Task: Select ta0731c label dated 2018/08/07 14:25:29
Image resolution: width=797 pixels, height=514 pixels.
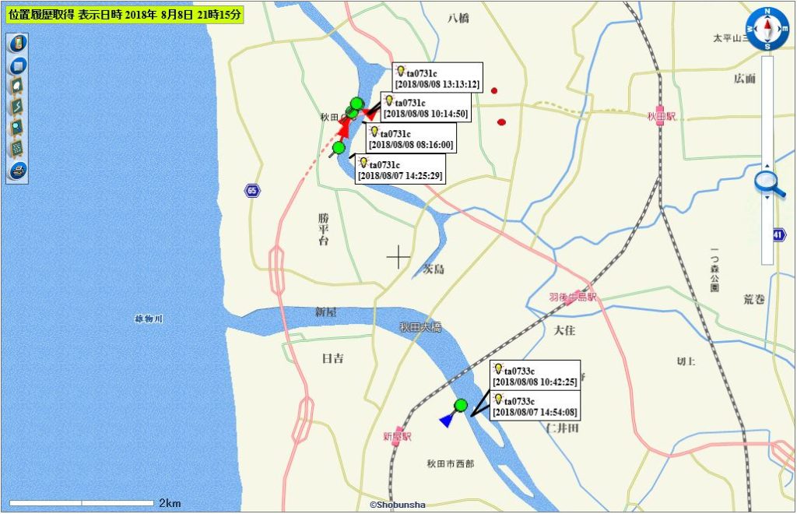Action: click(x=400, y=170)
